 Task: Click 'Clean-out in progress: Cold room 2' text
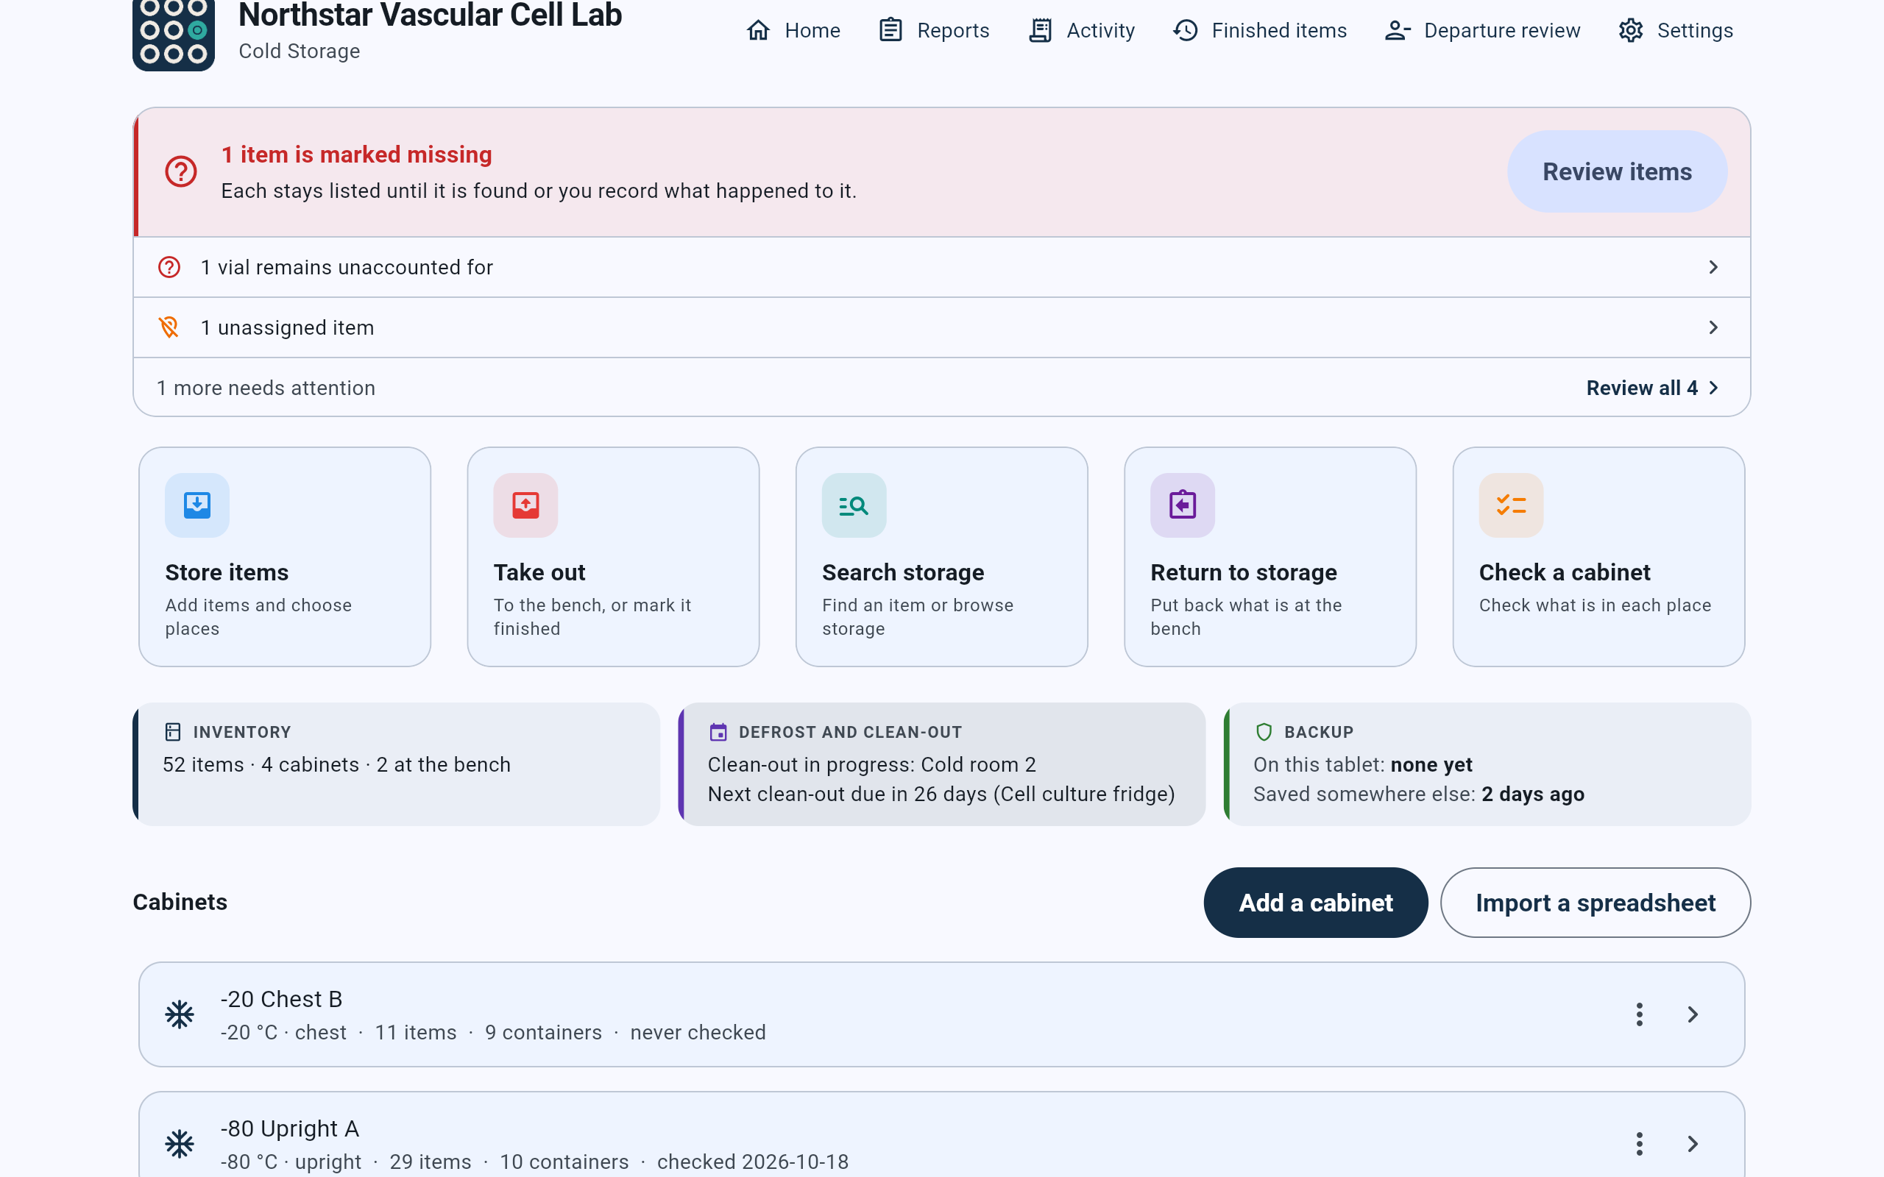[871, 764]
